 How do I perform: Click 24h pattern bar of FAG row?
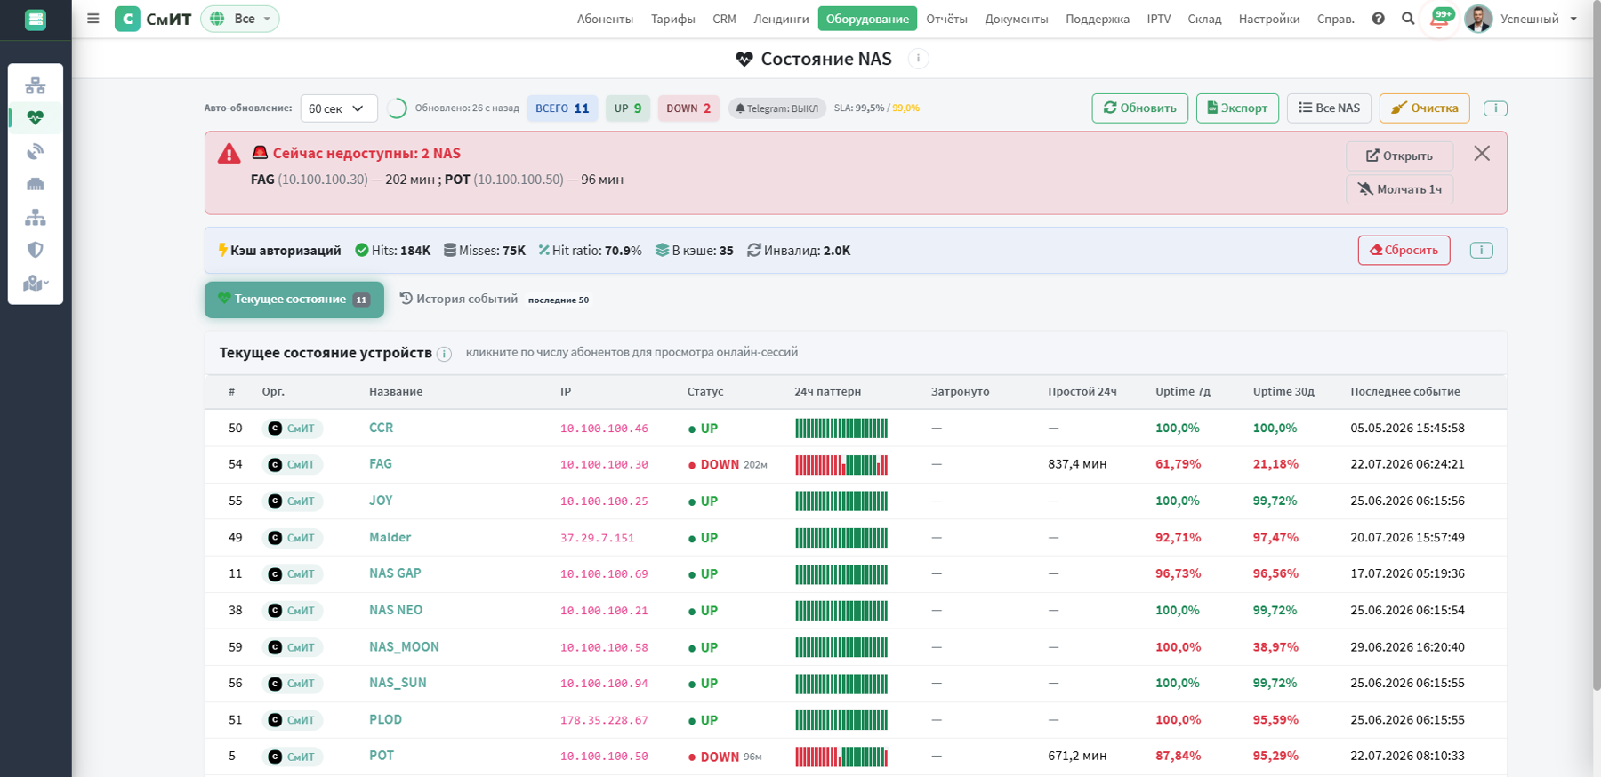[x=841, y=465]
